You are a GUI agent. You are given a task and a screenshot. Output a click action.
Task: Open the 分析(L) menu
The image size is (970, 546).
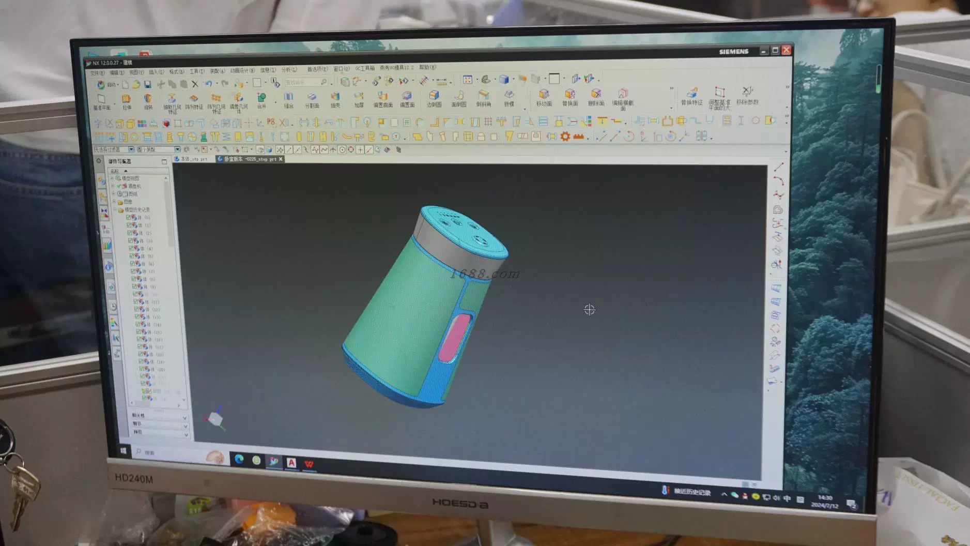coord(289,70)
